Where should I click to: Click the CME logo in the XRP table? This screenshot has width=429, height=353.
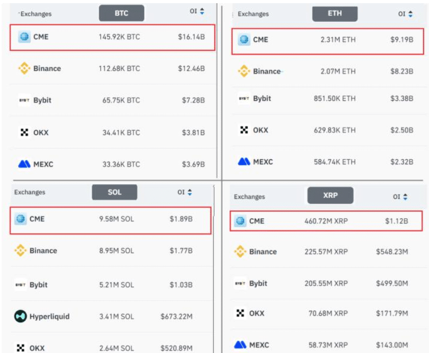click(x=240, y=221)
